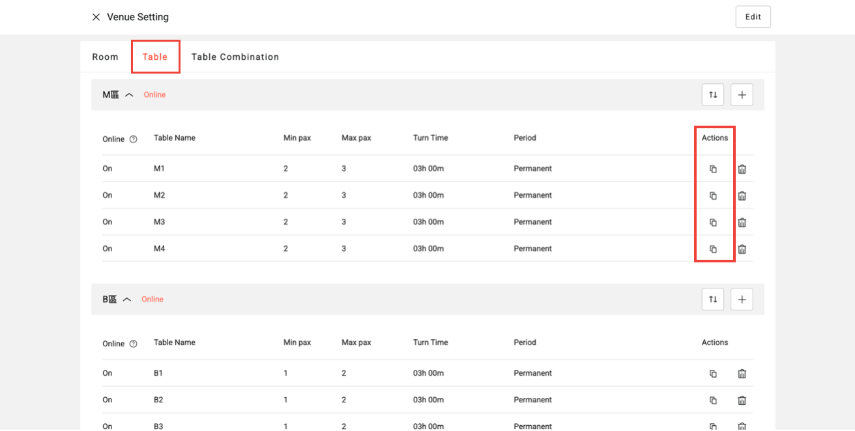855x431 pixels.
Task: Collapse the M區 section
Action: [129, 95]
